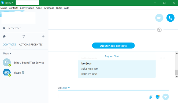
Task: Send message with paper plane button
Action: [x=166, y=97]
